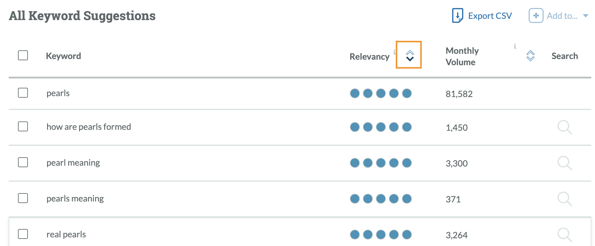The image size is (595, 246).
Task: Sort the table by Relevancy
Action: pyautogui.click(x=410, y=55)
